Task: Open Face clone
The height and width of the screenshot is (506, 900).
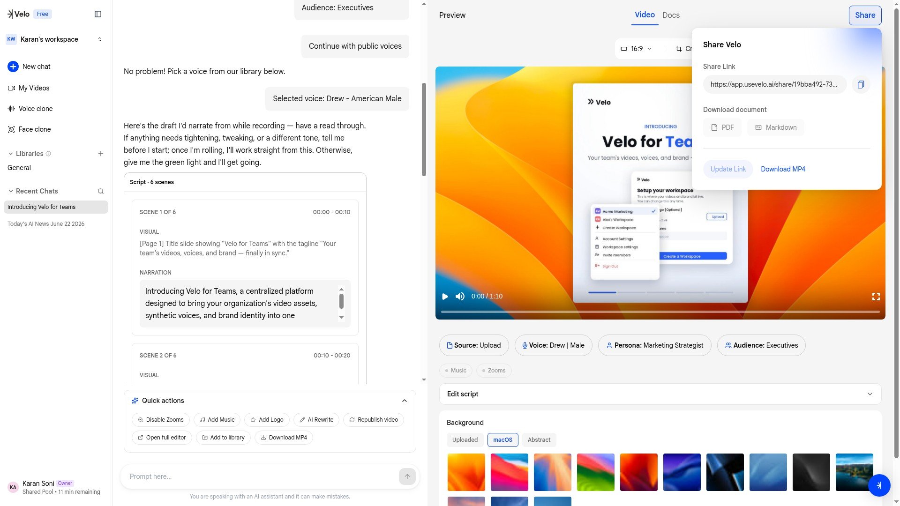Action: point(29,129)
